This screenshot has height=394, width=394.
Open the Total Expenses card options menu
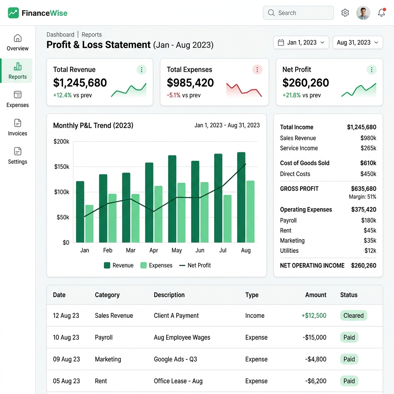click(257, 70)
